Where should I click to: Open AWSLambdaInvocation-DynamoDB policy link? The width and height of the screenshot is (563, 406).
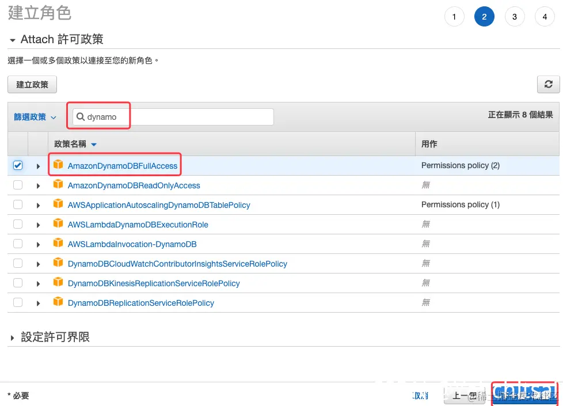pos(132,244)
